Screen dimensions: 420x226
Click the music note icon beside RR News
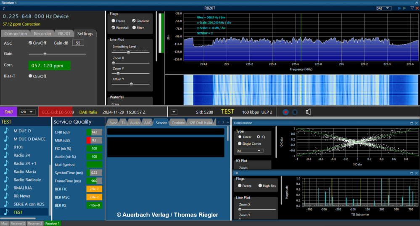click(x=6, y=196)
